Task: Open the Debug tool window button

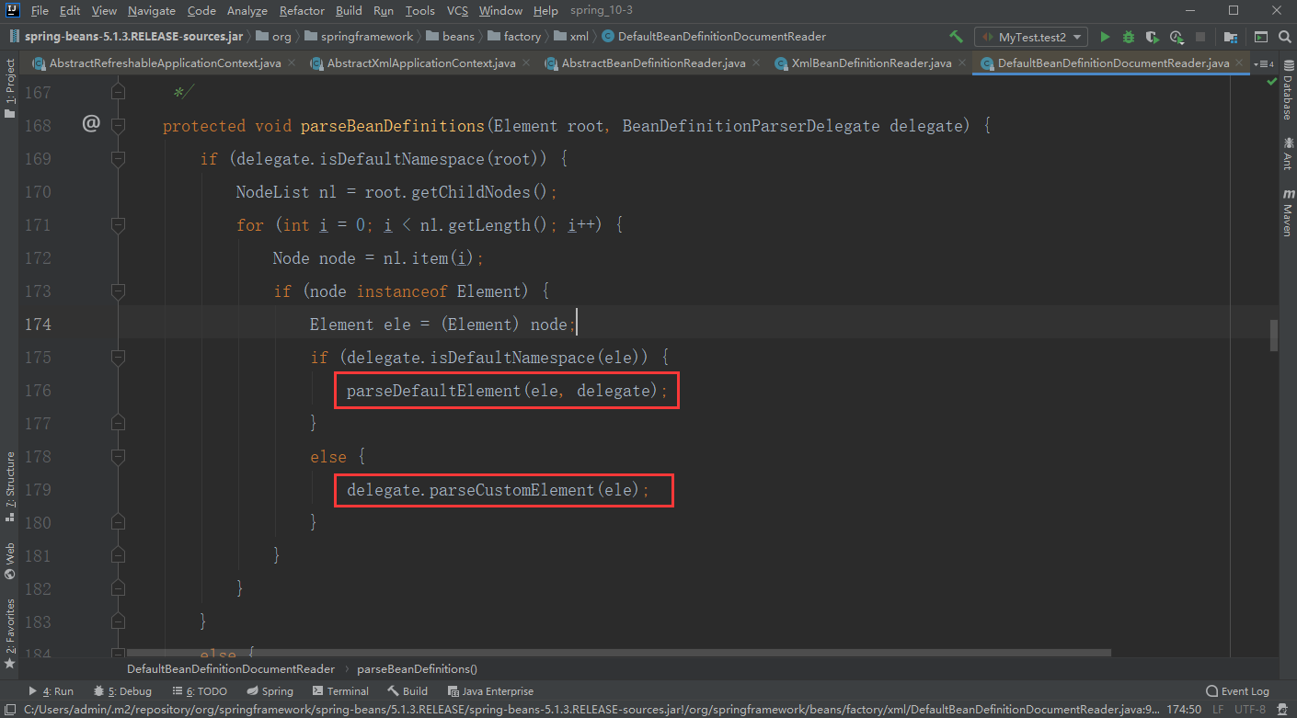Action: pos(122,691)
